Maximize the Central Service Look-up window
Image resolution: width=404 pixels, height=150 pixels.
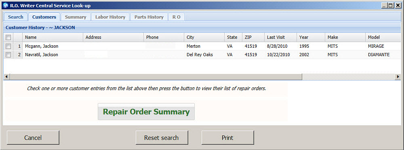coord(391,5)
